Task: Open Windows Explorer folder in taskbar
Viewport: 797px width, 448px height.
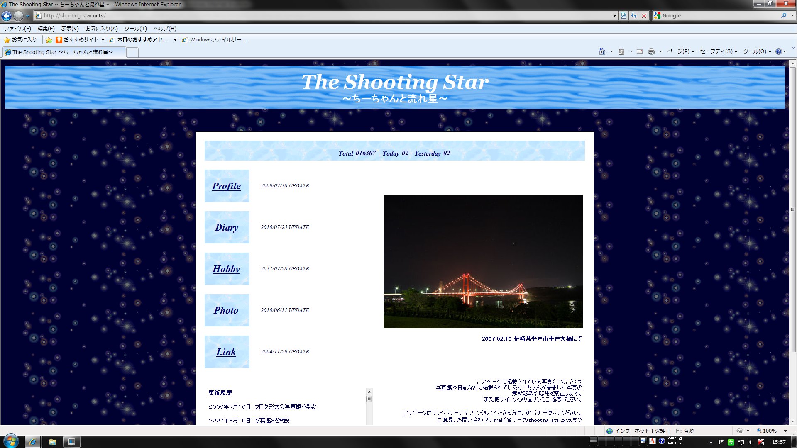Action: [x=53, y=442]
